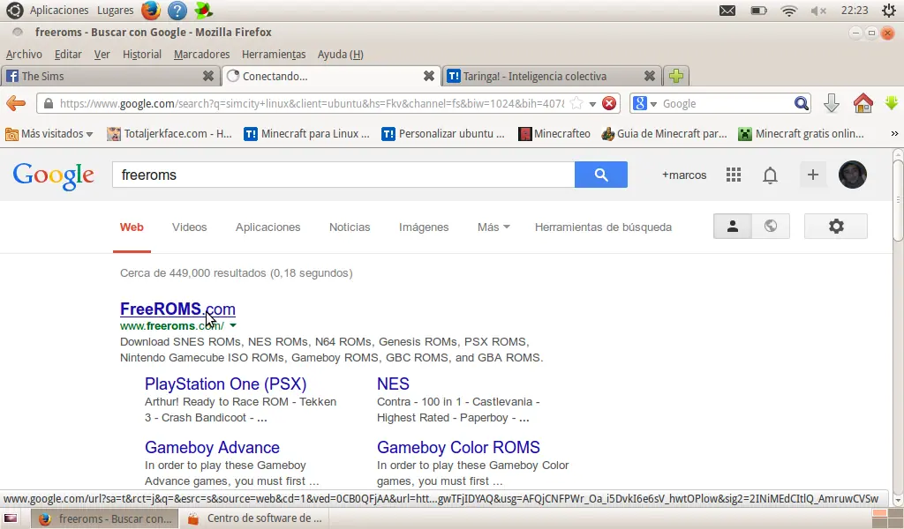
Task: Open the system gear session menu
Action: pyautogui.click(x=888, y=11)
